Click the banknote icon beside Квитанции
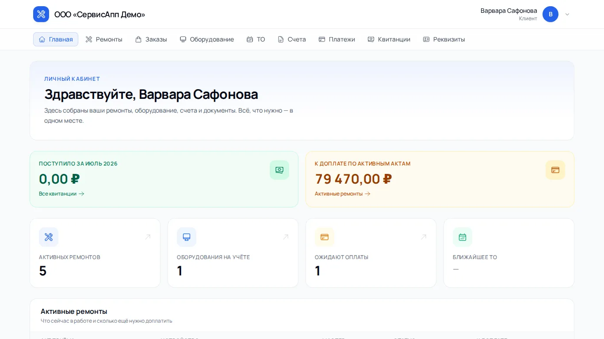Screen dimensions: 604x339 [x=371, y=39]
